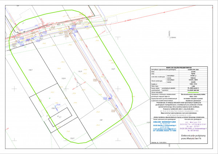
Task: Open the surveyor e-mail address in stamp
Action: pos(166,128)
